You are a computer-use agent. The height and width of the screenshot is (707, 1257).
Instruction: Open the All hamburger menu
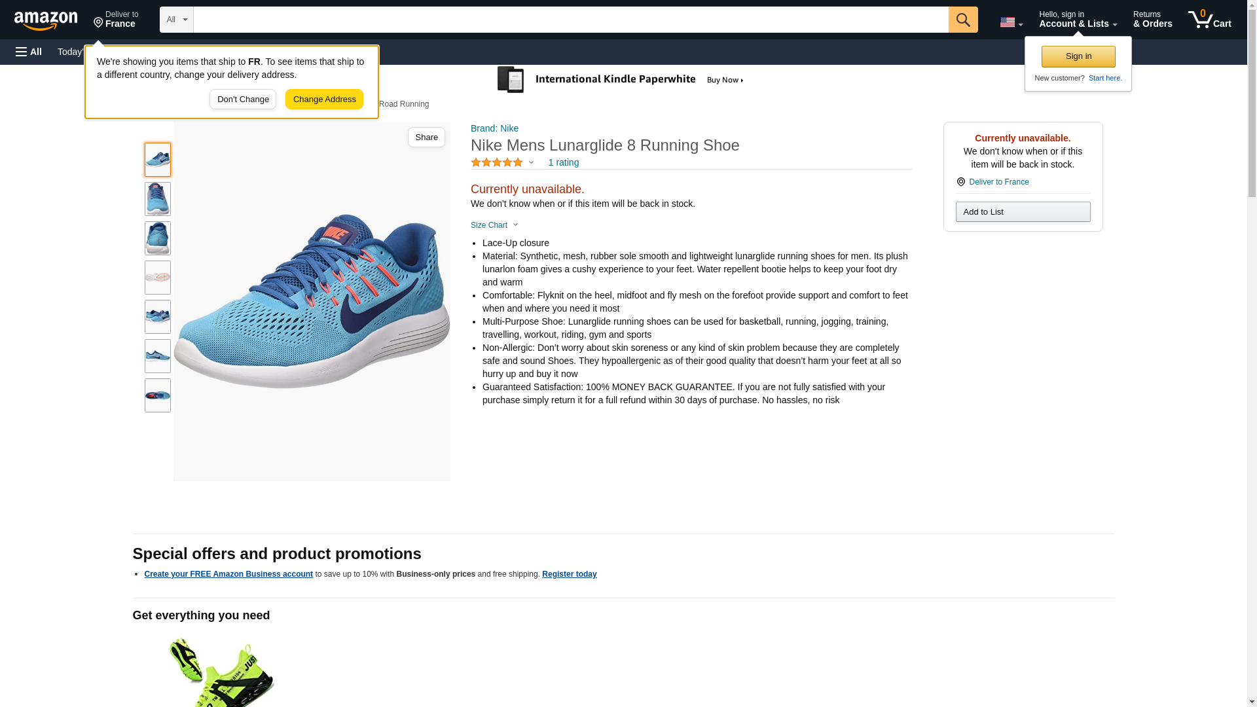tap(29, 52)
